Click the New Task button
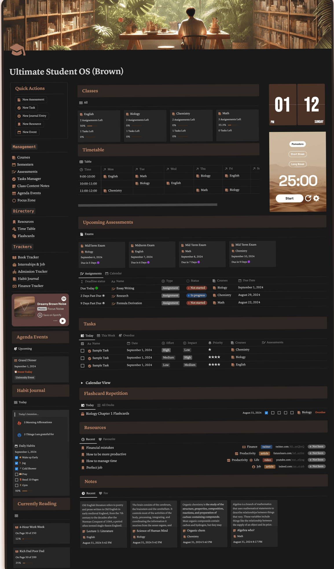The image size is (334, 569). coord(26,108)
